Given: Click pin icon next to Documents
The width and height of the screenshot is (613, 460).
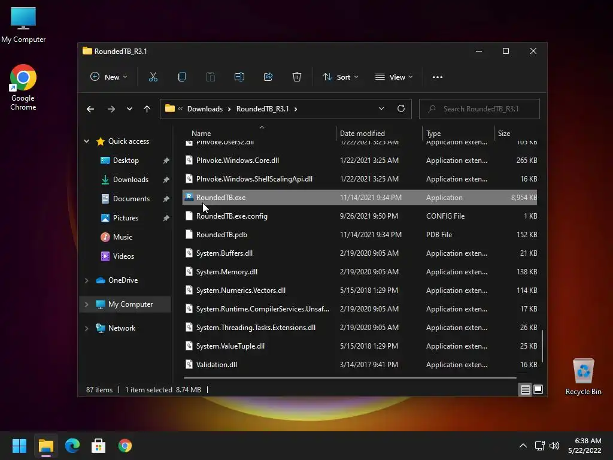Looking at the screenshot, I should pyautogui.click(x=166, y=199).
